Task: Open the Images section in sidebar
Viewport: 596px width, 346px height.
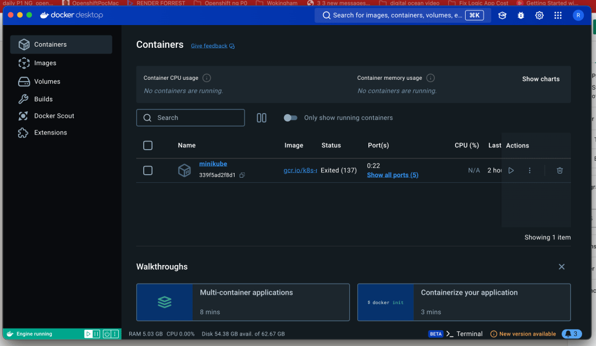Action: click(61, 63)
